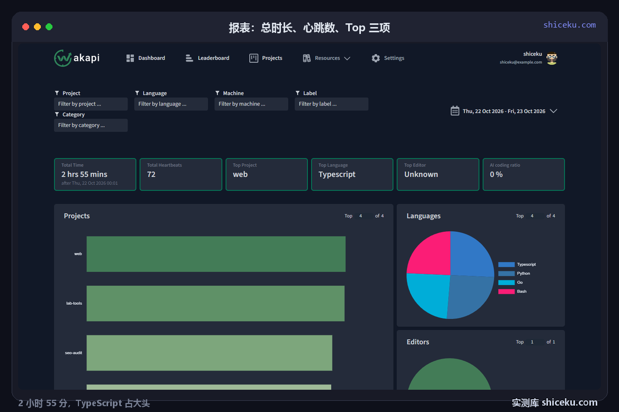Expand the Resources dropdown chevron
This screenshot has height=412, width=619.
click(347, 58)
